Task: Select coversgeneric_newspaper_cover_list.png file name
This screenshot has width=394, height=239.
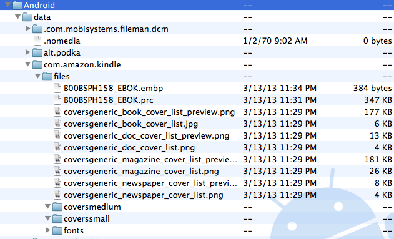Action: click(x=144, y=195)
